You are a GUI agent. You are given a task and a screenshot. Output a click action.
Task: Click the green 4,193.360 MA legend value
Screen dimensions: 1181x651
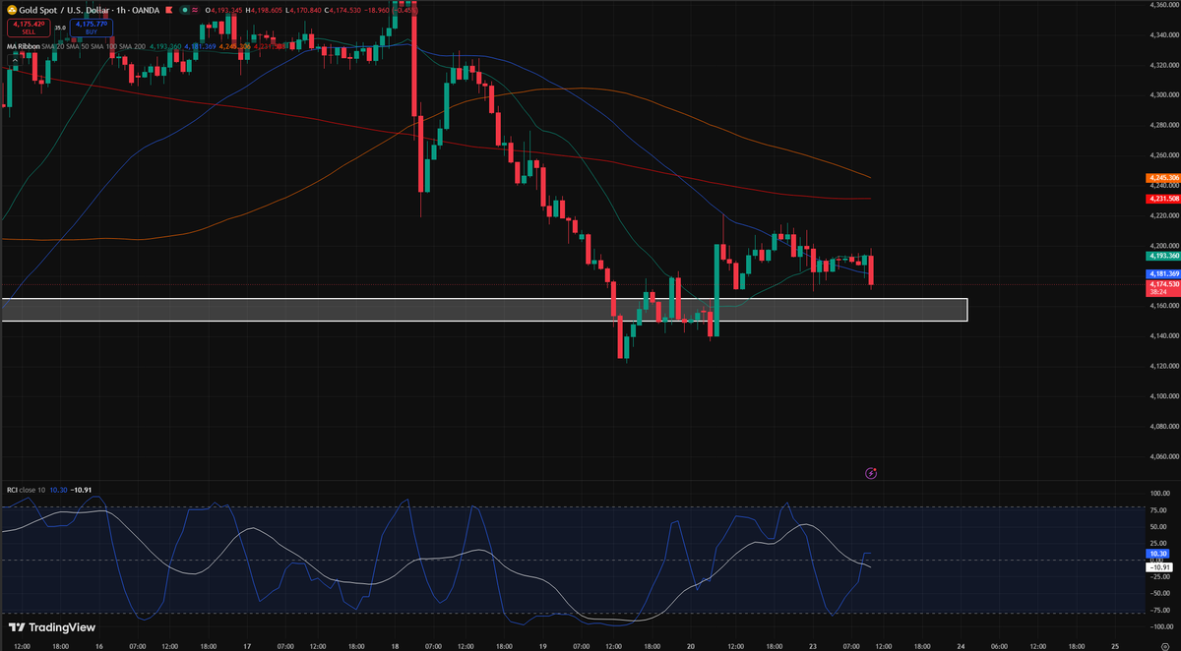[165, 46]
